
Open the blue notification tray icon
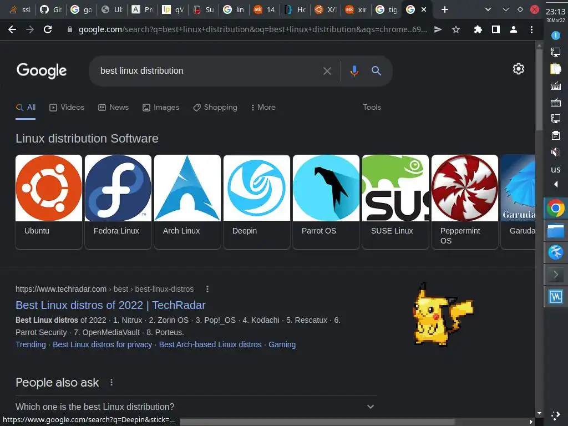click(x=555, y=35)
